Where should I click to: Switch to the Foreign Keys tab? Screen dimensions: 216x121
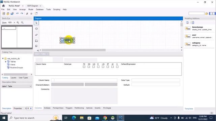point(58,108)
